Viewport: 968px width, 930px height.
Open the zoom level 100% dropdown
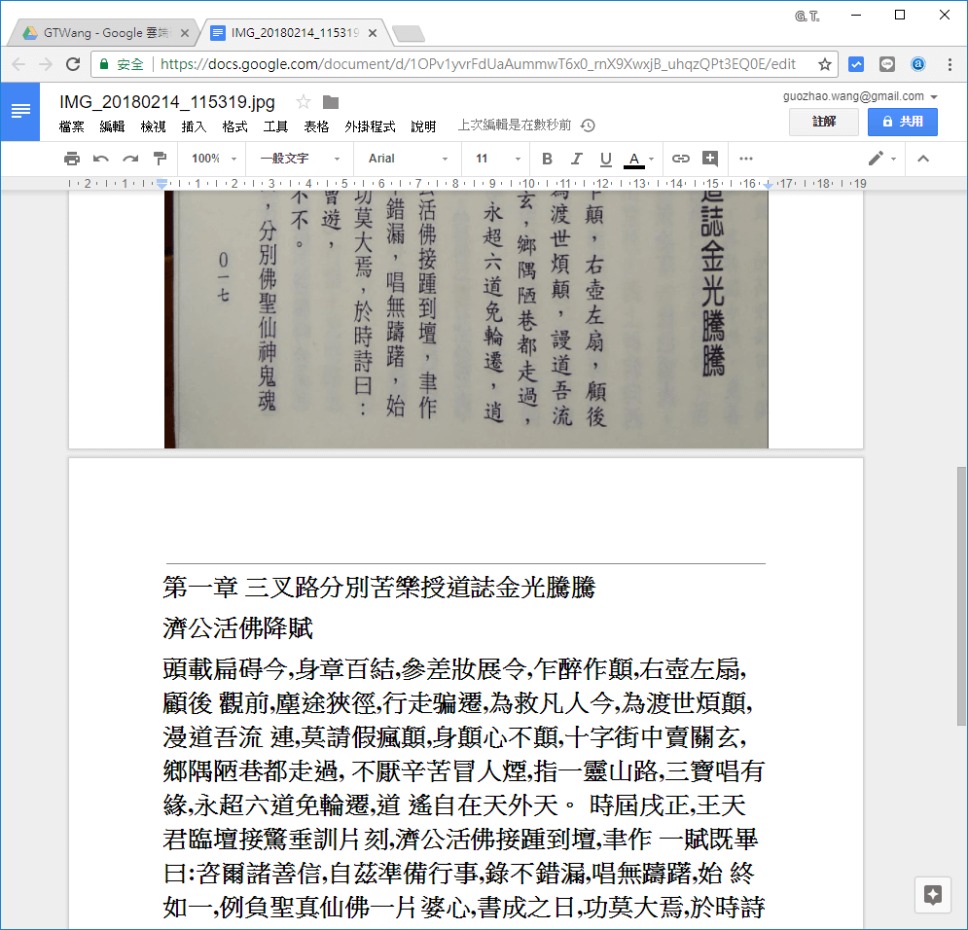[211, 159]
